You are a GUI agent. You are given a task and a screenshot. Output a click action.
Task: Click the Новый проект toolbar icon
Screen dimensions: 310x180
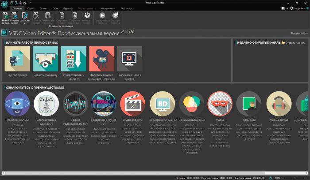click(x=5, y=15)
